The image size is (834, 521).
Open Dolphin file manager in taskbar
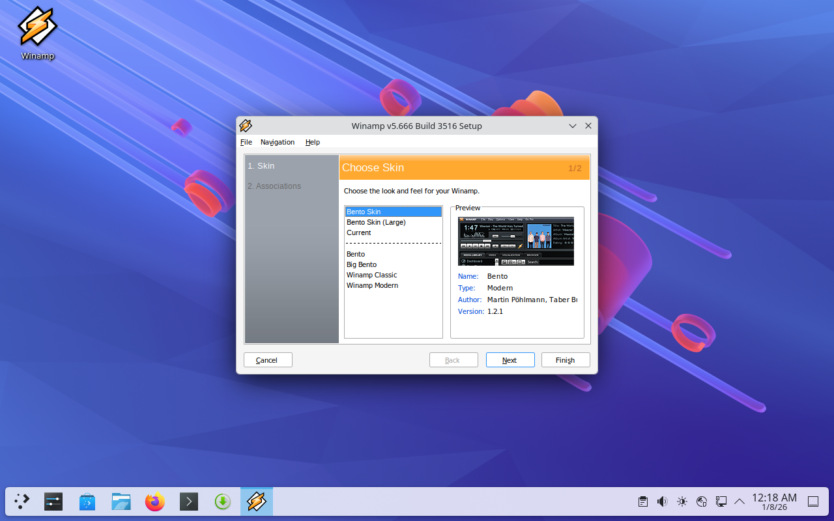point(121,501)
